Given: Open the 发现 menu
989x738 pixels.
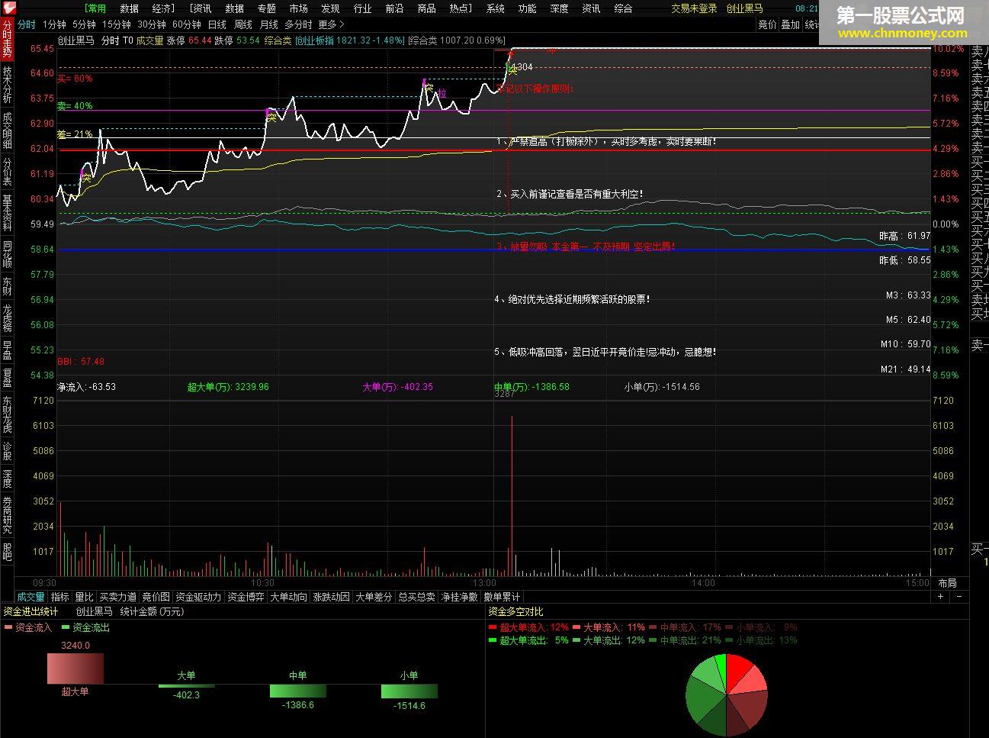Looking at the screenshot, I should [330, 8].
